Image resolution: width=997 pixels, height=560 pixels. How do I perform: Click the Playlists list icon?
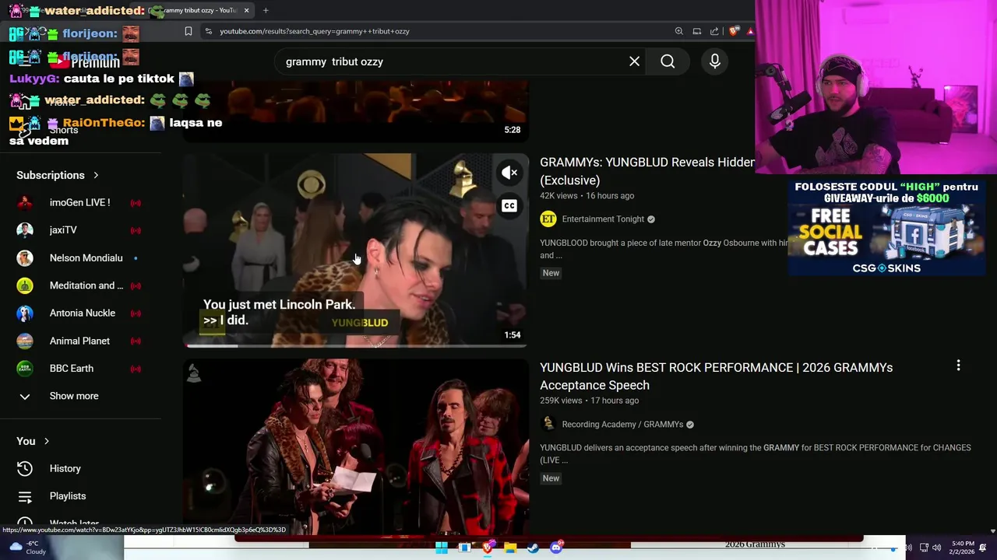pyautogui.click(x=25, y=496)
